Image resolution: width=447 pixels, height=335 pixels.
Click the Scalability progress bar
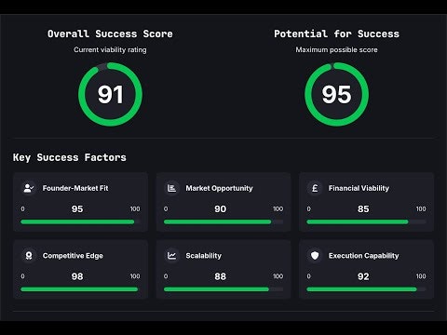coord(223,289)
